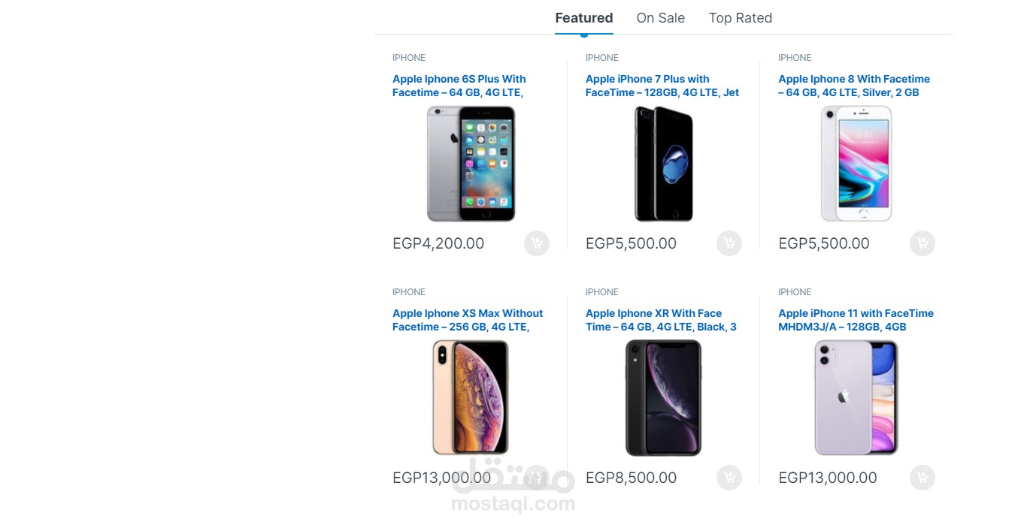Add iPhone XR to cart
The image size is (1027, 525).
click(x=729, y=478)
